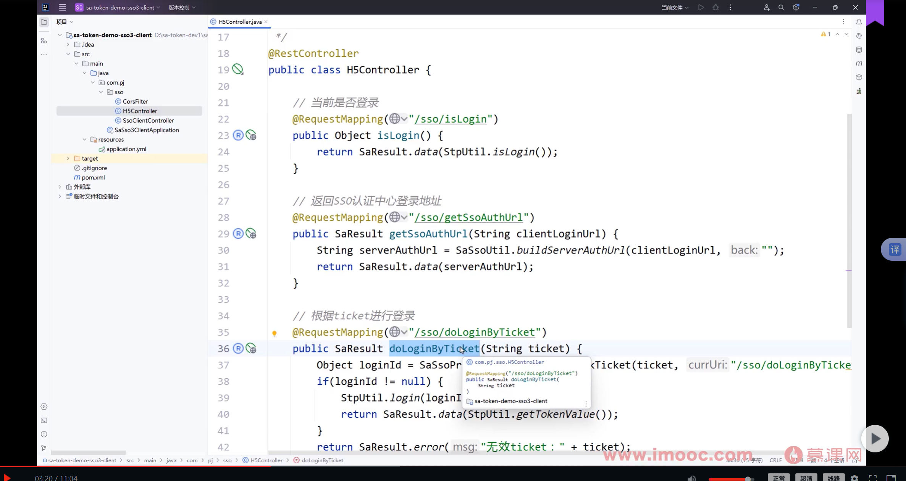906x481 pixels.
Task: Expand the .idea folder
Action: pyautogui.click(x=68, y=44)
